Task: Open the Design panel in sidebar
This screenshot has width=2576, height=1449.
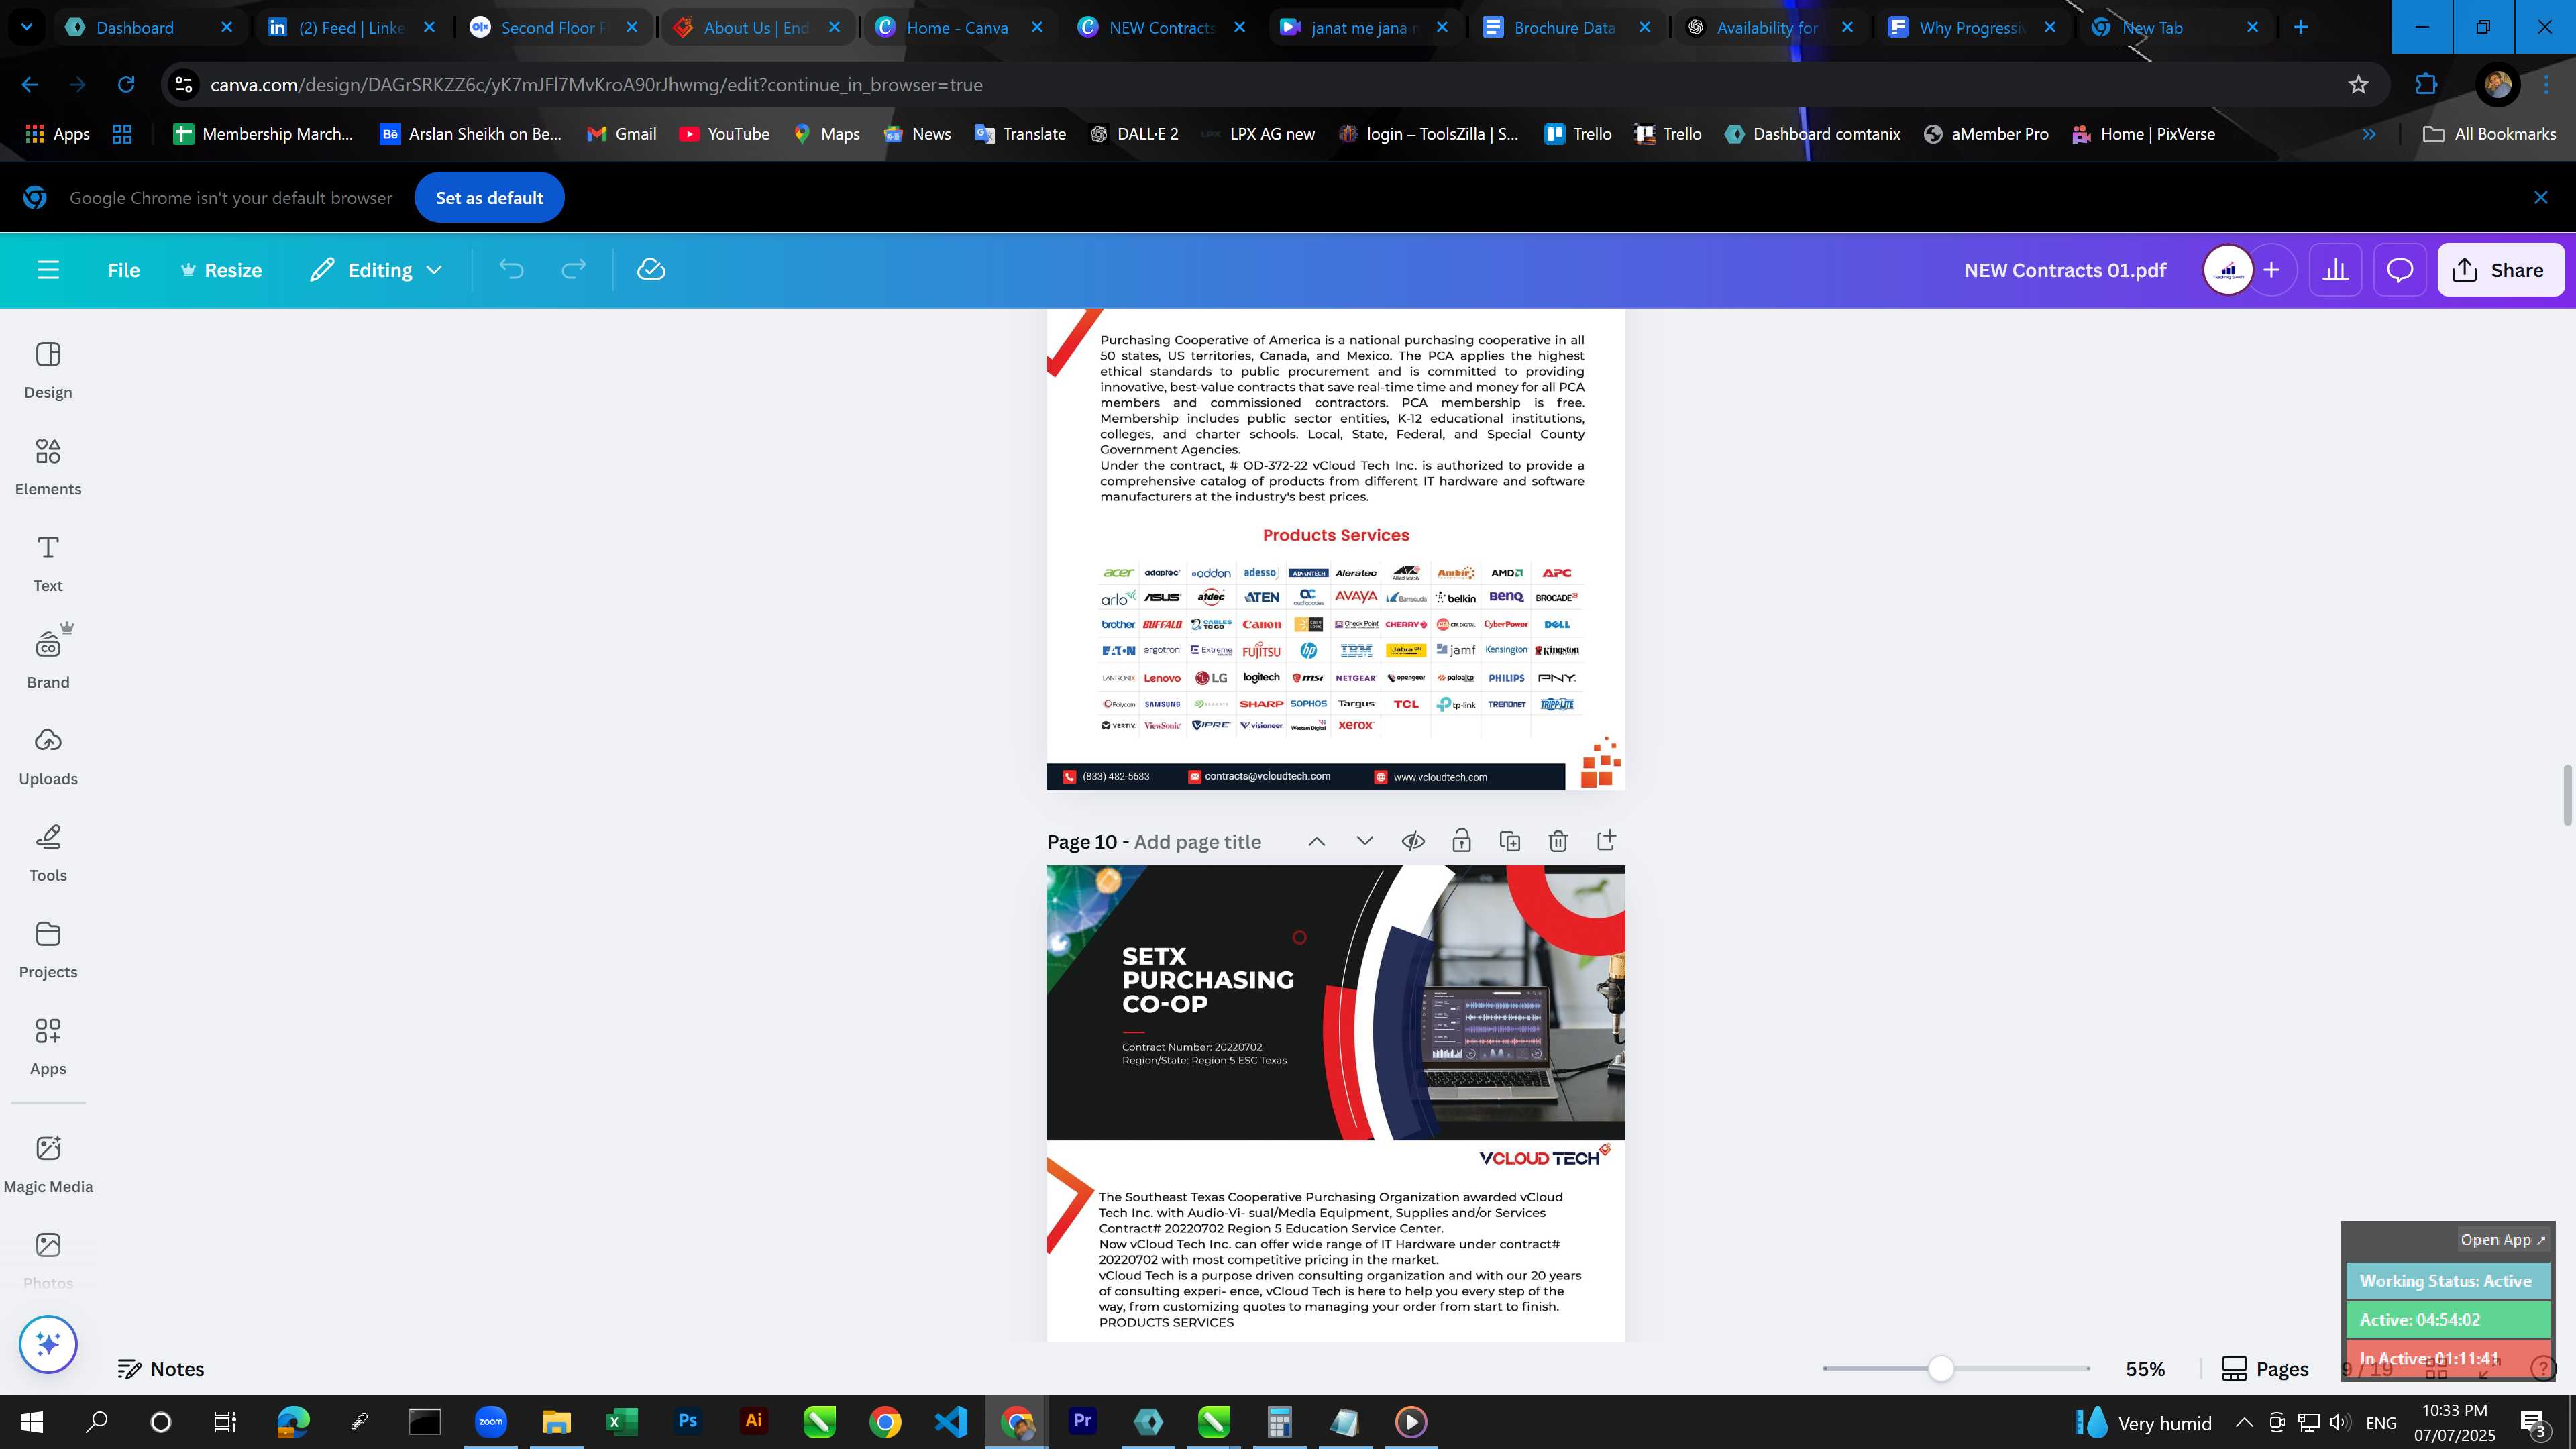Action: [x=48, y=370]
